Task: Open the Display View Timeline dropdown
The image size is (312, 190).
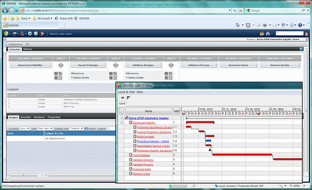Action: pyautogui.click(x=76, y=129)
